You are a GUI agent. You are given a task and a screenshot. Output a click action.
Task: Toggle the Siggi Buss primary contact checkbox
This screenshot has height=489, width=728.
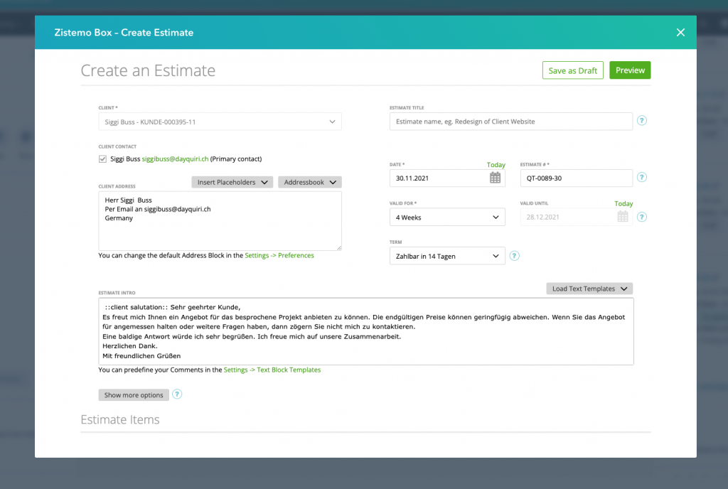102,158
